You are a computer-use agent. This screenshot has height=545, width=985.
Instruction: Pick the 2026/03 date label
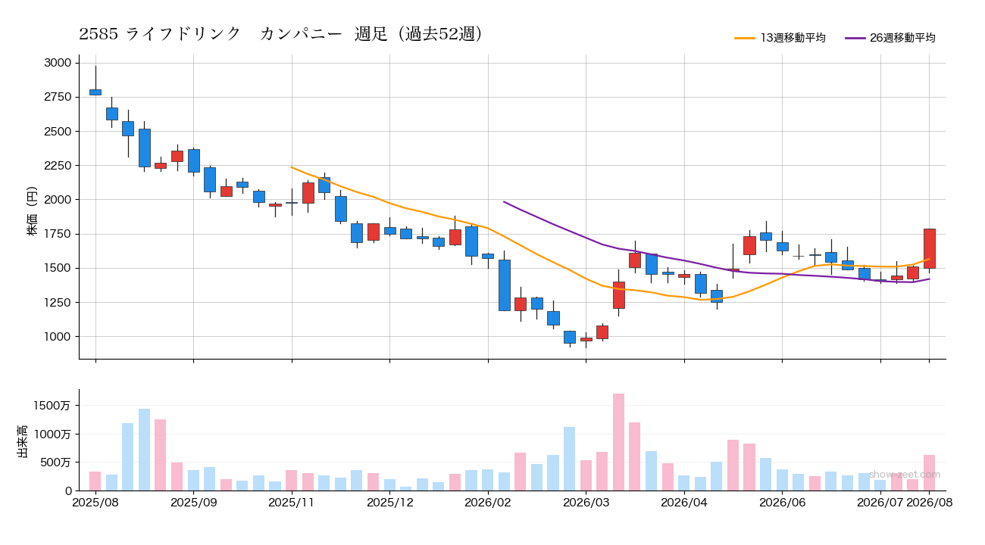pyautogui.click(x=586, y=502)
